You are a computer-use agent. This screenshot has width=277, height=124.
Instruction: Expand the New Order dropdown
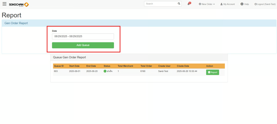click(x=207, y=4)
